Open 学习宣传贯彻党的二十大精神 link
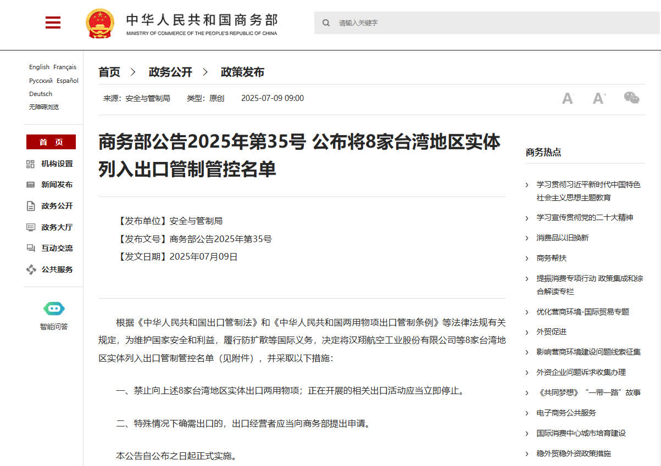 [585, 217]
